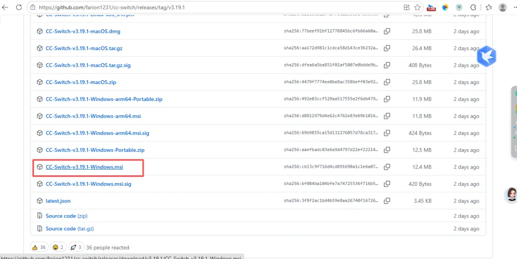Reload the page with the refresh icon
Screen dimensions: 517x259
[19, 7]
